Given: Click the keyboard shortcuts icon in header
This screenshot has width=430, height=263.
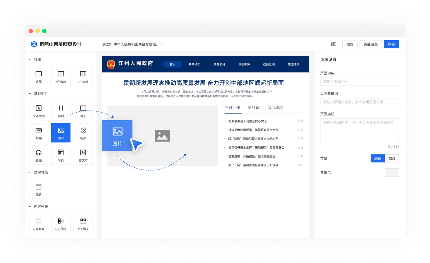Looking at the screenshot, I should click(x=334, y=44).
